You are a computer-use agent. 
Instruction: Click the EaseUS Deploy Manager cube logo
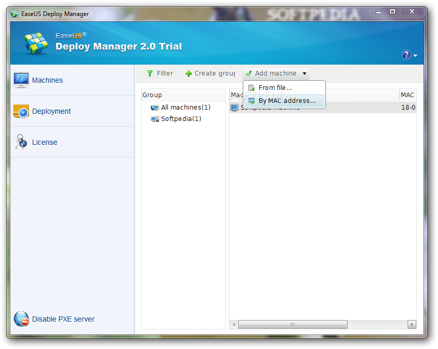tap(36, 43)
